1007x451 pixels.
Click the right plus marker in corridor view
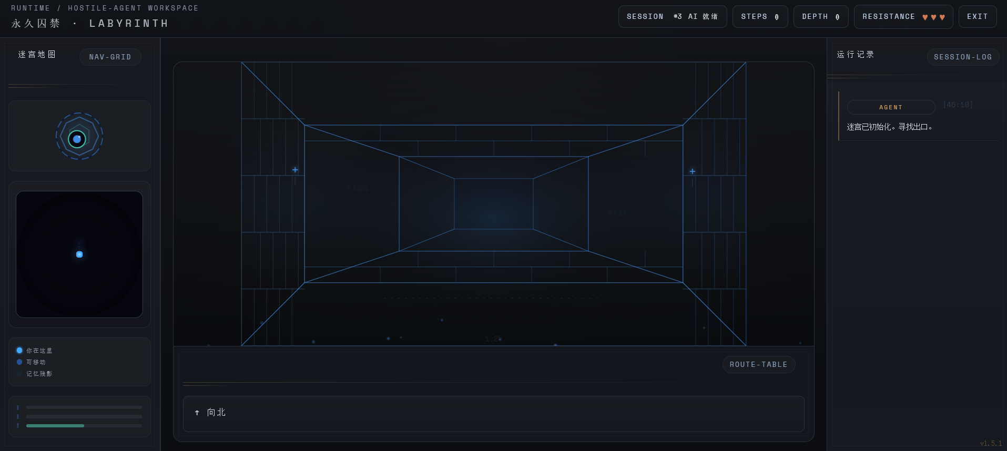pos(692,171)
